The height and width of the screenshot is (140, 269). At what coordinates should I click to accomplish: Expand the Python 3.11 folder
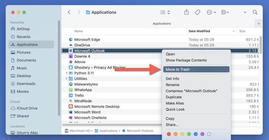66,73
